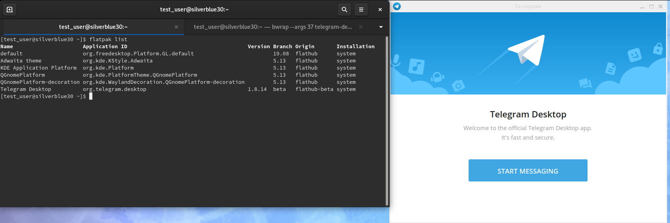The width and height of the screenshot is (670, 223).
Task: Click 'org.kde.KStyle.Adwaita' application ID
Action: [x=118, y=61]
